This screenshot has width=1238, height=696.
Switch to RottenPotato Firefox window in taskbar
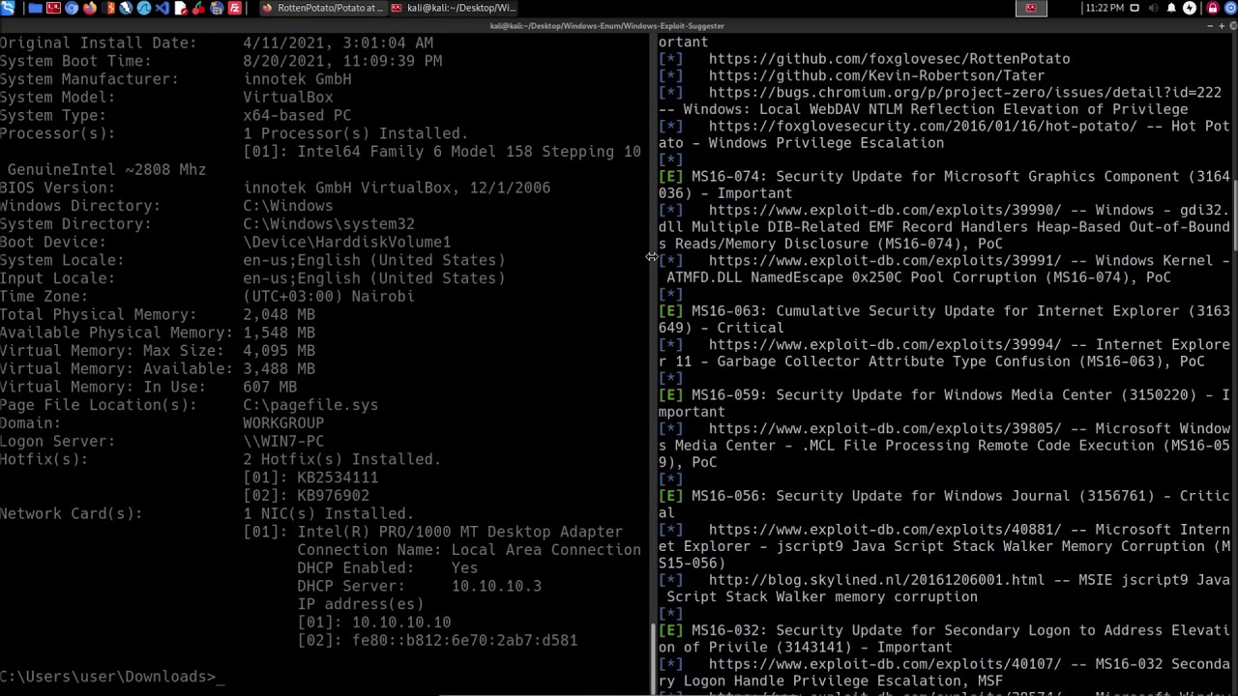coord(323,8)
